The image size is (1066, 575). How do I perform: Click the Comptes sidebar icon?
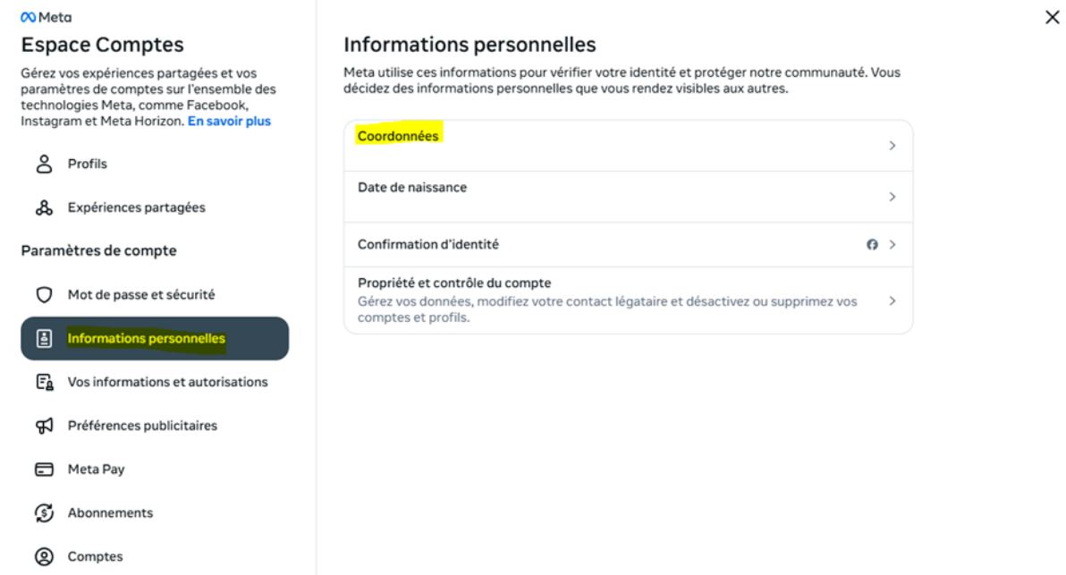pos(40,556)
